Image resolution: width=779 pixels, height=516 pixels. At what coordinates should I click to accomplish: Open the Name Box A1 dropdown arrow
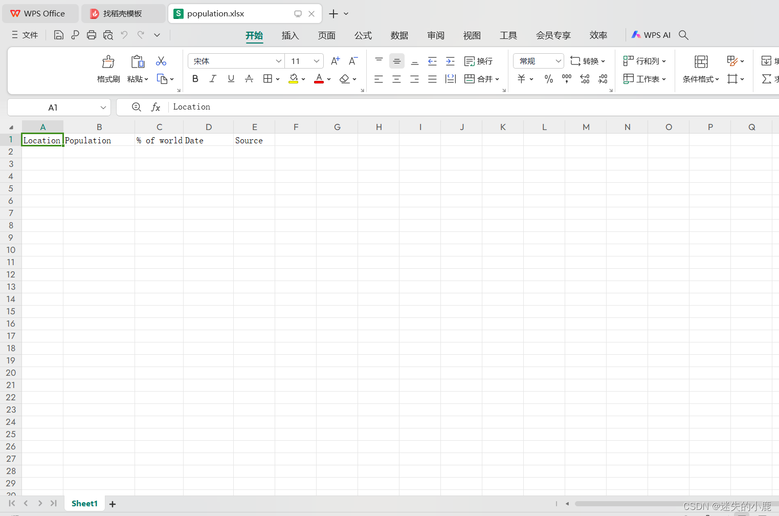[x=103, y=107]
